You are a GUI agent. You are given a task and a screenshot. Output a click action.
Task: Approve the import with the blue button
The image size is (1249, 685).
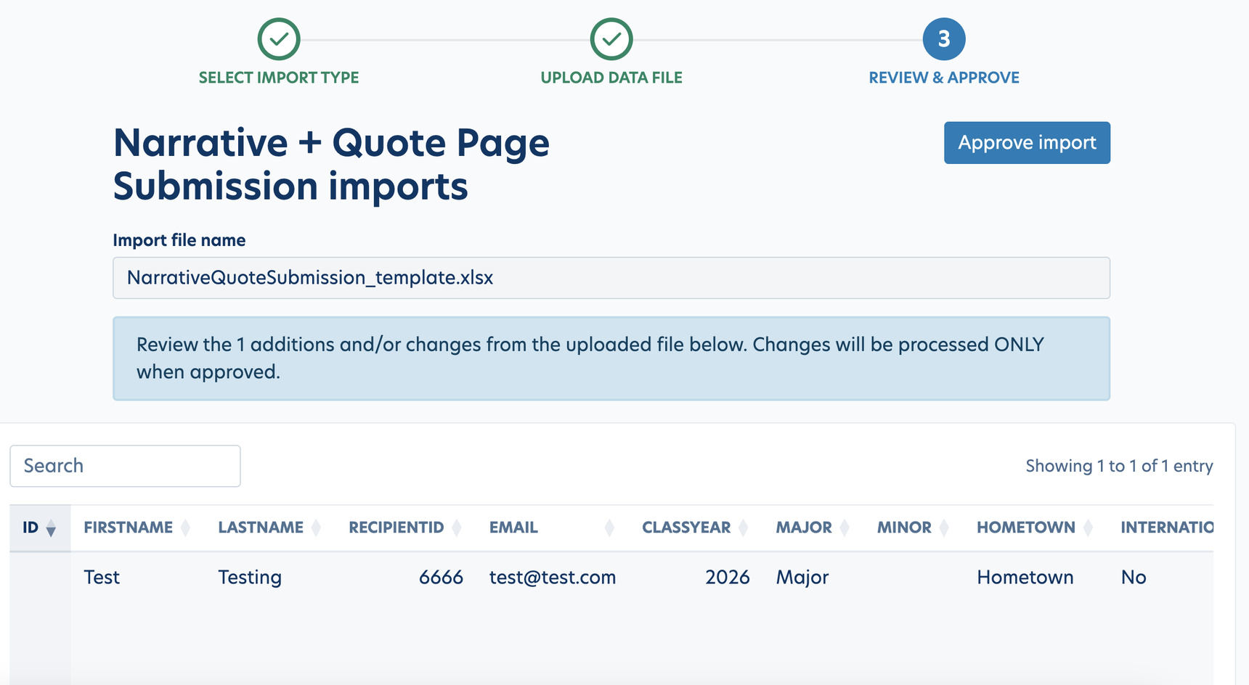[1027, 143]
